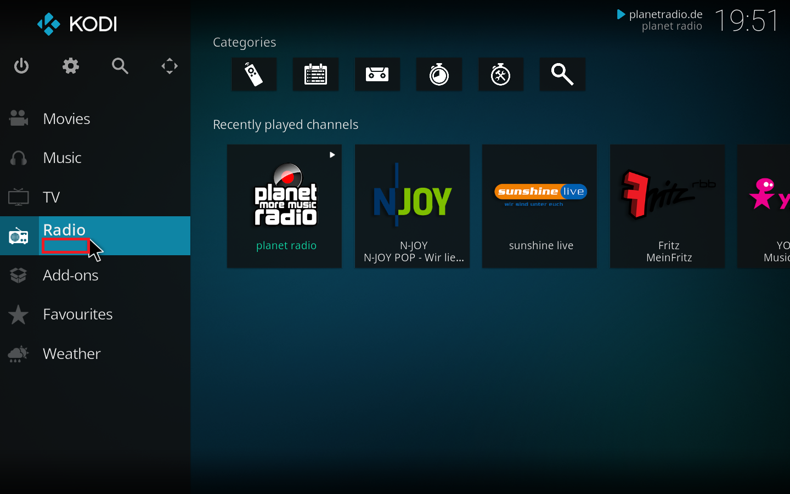Screen dimensions: 790x494
Task: Click the Music headphones icon
Action: [x=19, y=158]
